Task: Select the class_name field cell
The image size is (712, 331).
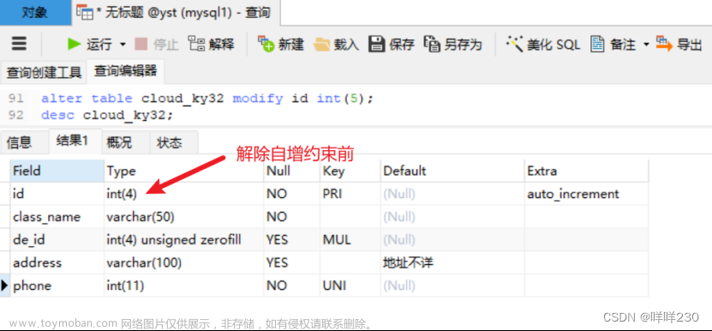Action: click(x=57, y=217)
